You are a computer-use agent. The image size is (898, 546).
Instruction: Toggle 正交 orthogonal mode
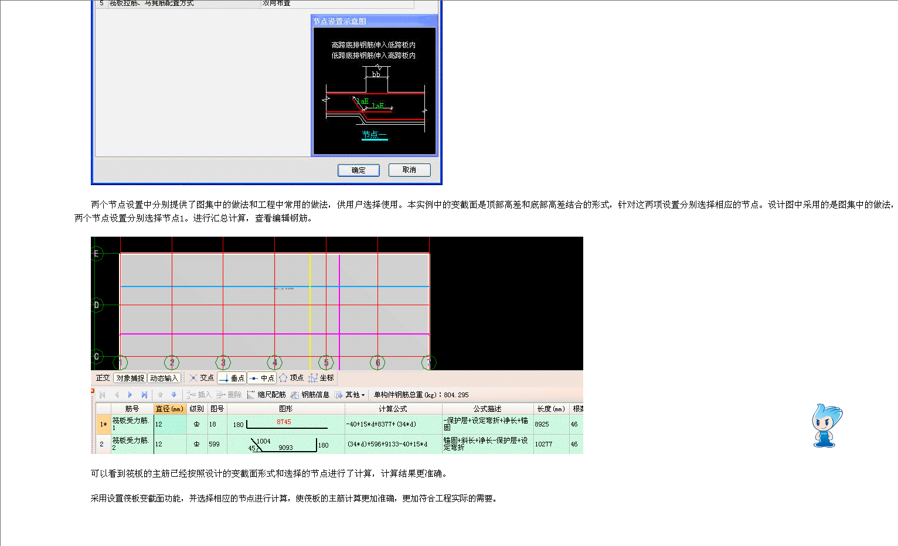tap(103, 378)
